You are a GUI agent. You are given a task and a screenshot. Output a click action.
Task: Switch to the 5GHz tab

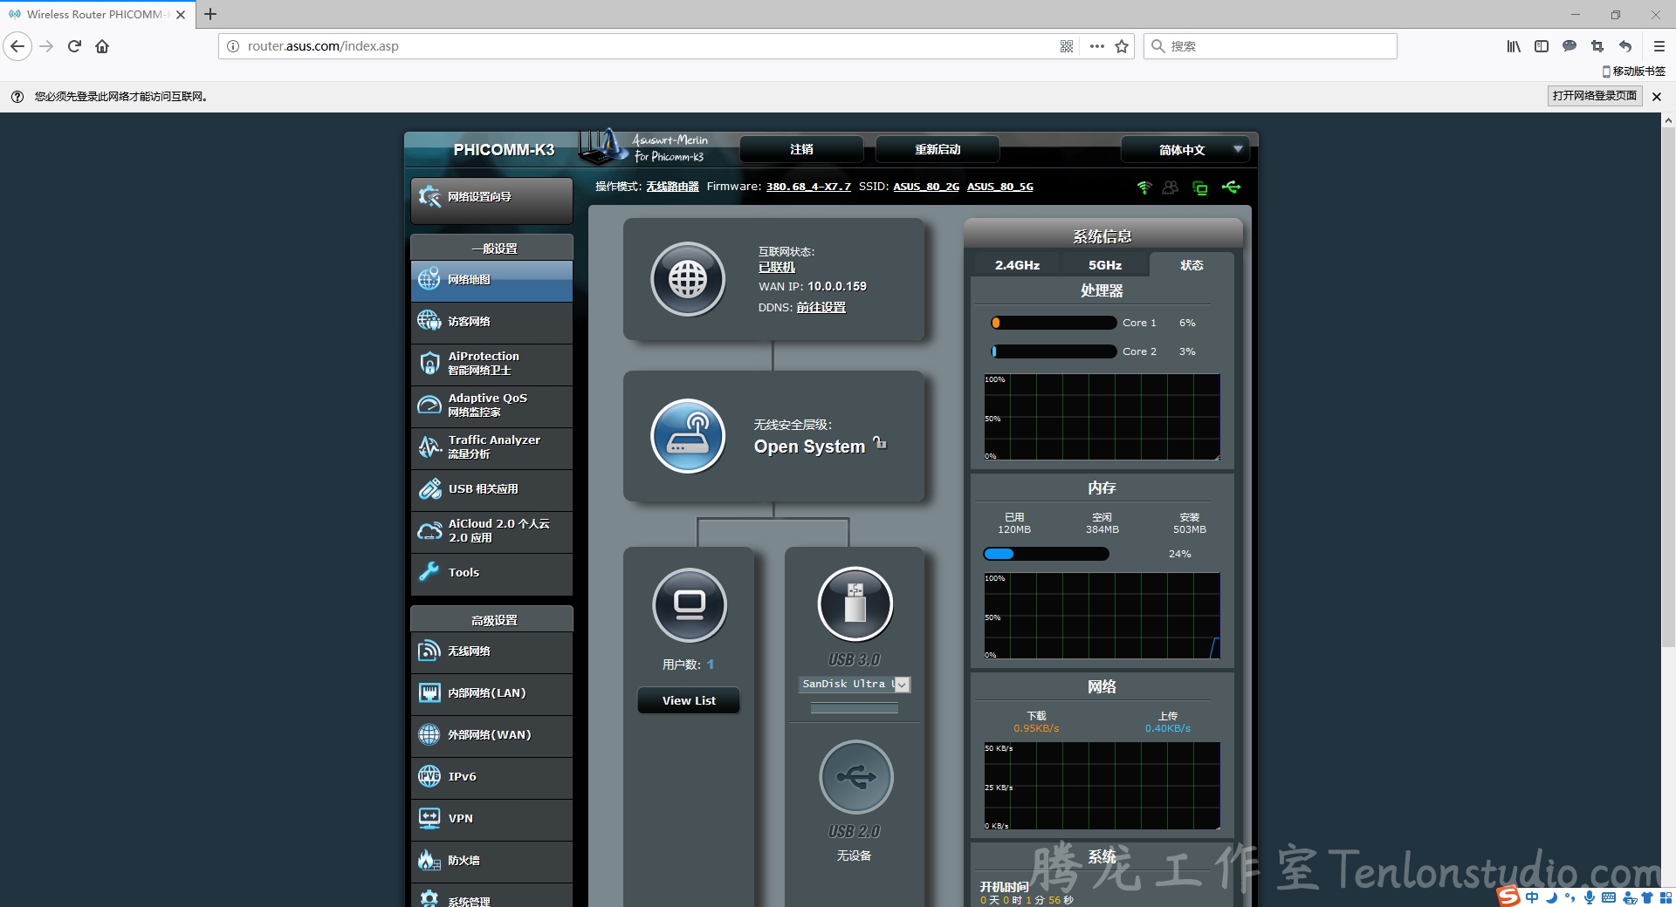click(x=1105, y=265)
